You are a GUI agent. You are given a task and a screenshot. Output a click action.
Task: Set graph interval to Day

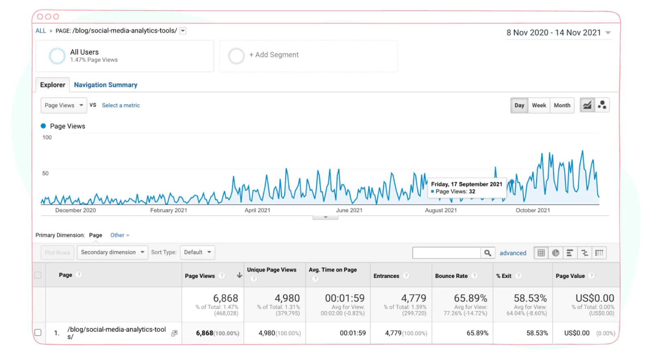(x=519, y=105)
